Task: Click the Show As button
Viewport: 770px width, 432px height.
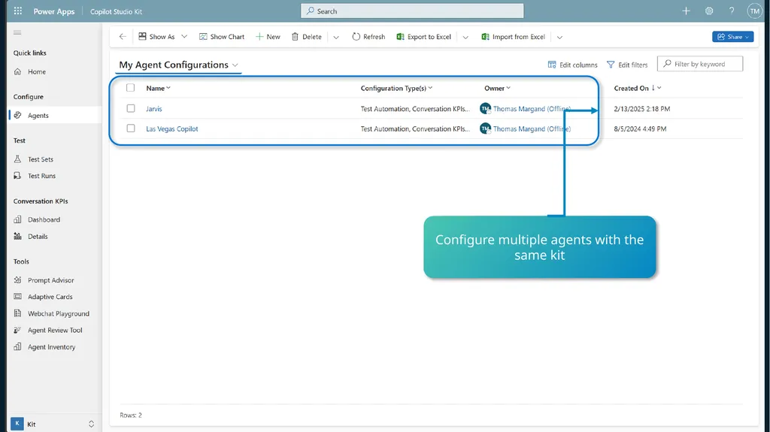Action: coord(156,36)
